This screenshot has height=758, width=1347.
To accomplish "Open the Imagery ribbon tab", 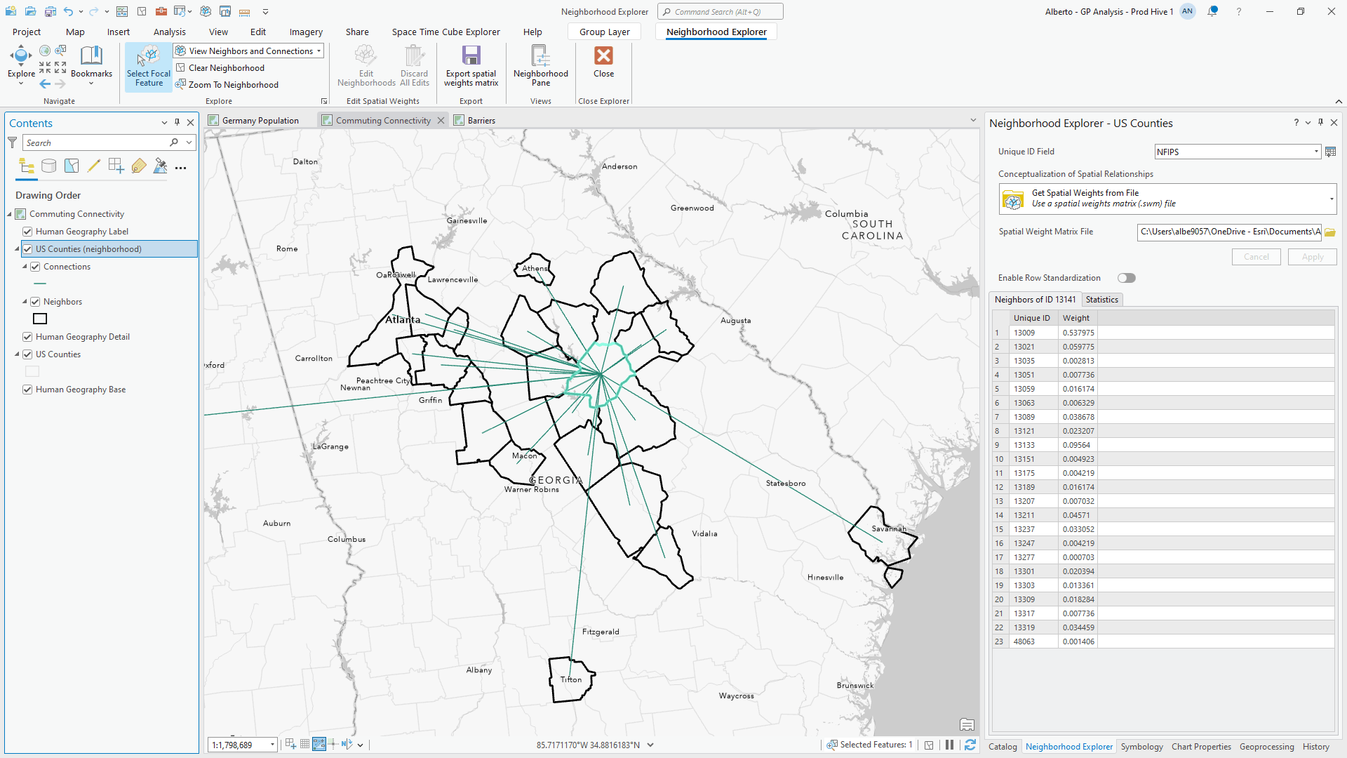I will click(x=305, y=32).
